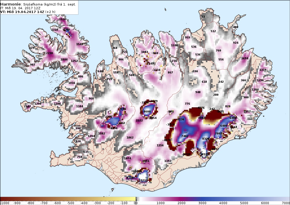Screen dimensions: 290x205
Task: Click the colorbar tick label -900
Action: pos(17,203)
